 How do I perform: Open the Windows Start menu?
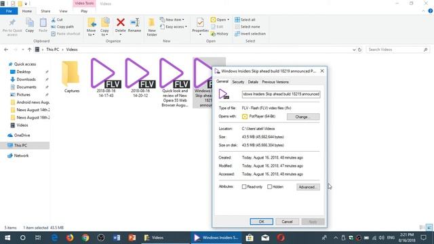pos(7,238)
